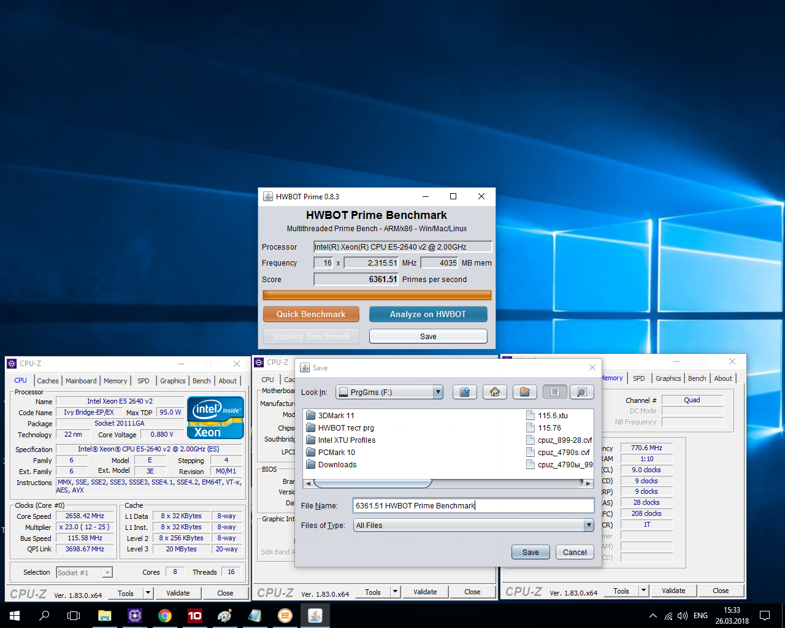Screen dimensions: 785x628
Task: Switch to Java HWBOT Prime taskbar icon
Action: point(315,616)
